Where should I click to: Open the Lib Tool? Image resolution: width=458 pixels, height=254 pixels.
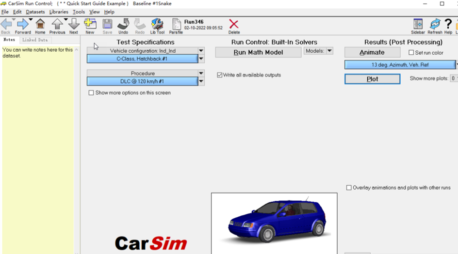pyautogui.click(x=157, y=24)
